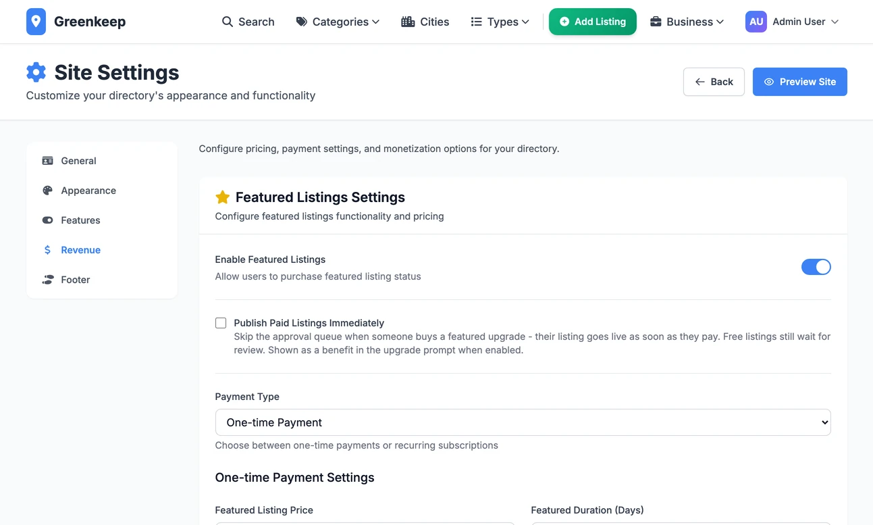Screen dimensions: 873x525
Task: Click the gear icon beside Site Settings
Action: click(x=36, y=72)
